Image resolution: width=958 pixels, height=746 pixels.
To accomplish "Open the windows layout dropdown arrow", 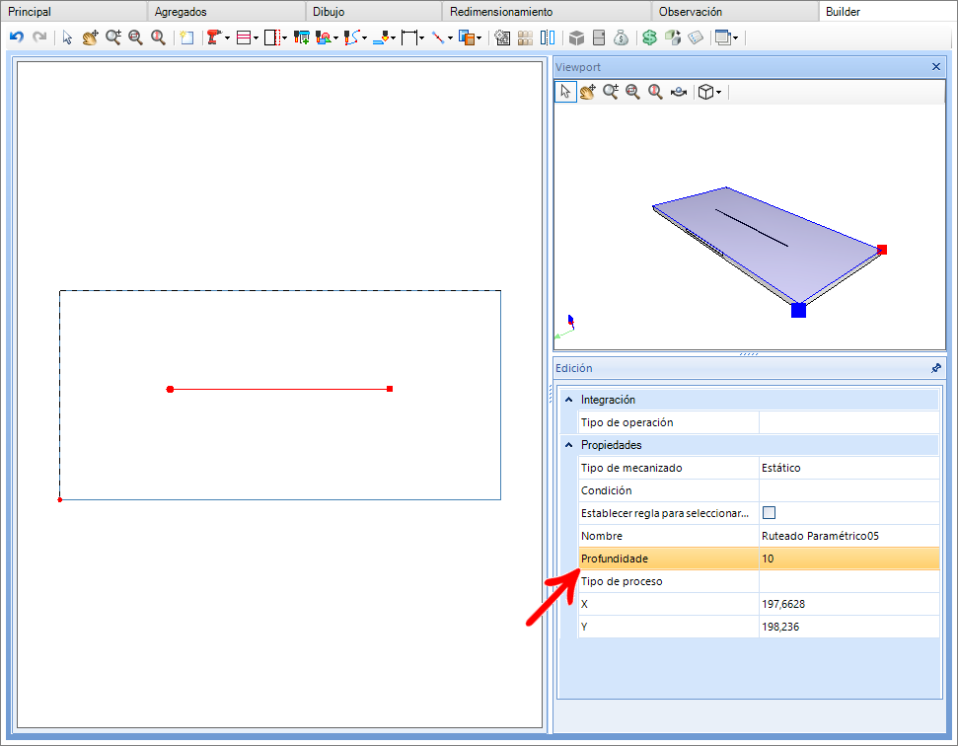I will [x=736, y=37].
